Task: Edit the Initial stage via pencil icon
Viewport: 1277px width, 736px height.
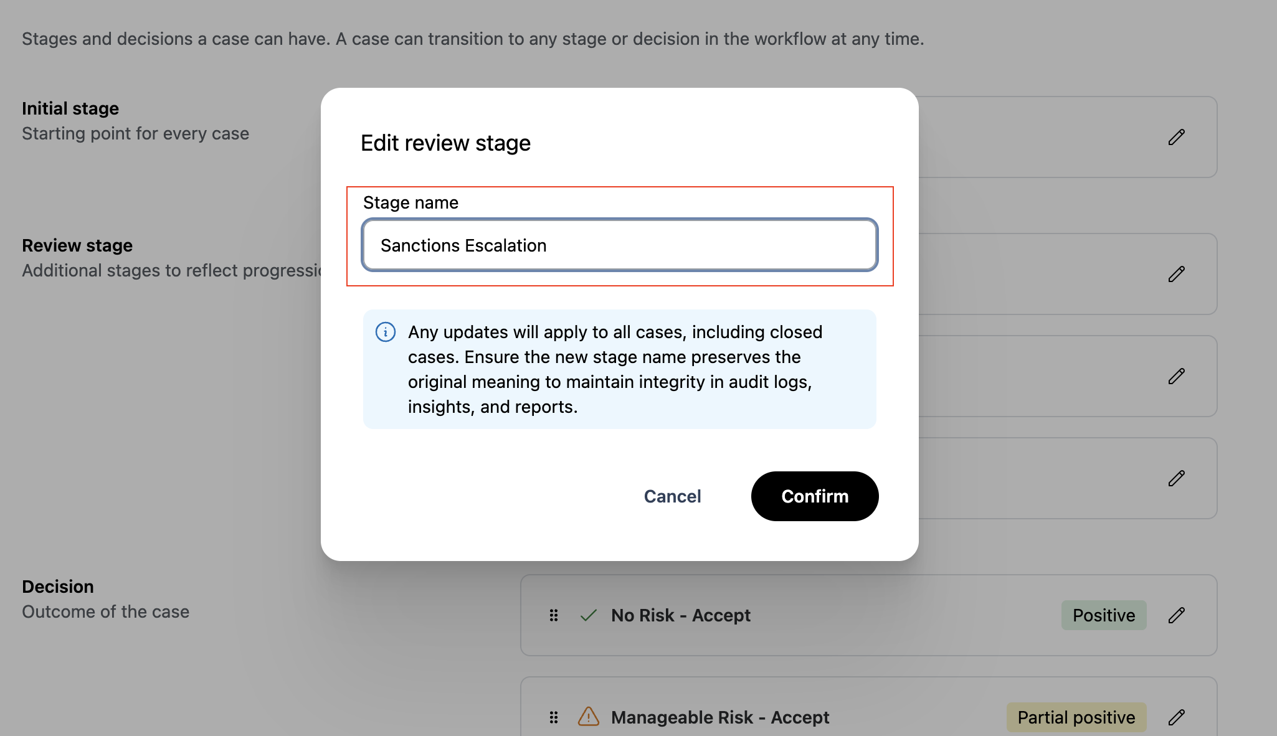Action: (x=1176, y=137)
